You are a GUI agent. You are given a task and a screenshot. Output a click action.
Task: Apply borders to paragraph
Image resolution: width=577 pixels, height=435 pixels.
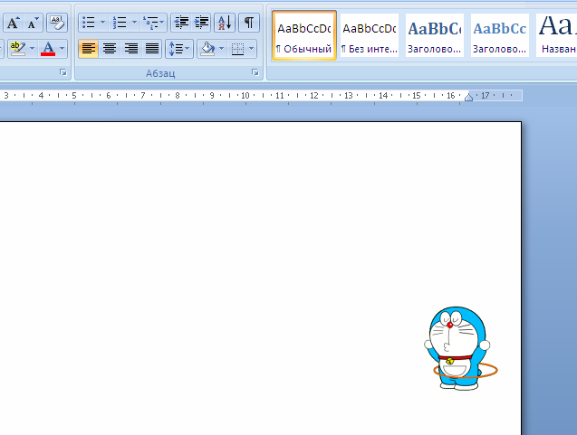pos(237,49)
